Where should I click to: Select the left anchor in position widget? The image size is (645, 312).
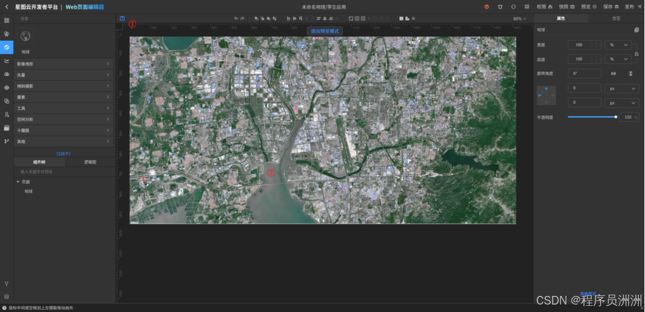[540, 96]
